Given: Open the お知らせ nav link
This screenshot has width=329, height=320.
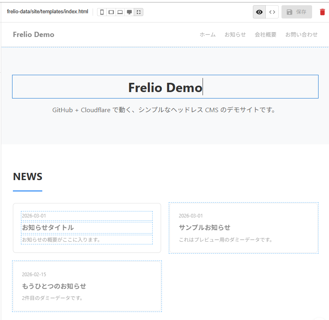Looking at the screenshot, I should pyautogui.click(x=235, y=35).
